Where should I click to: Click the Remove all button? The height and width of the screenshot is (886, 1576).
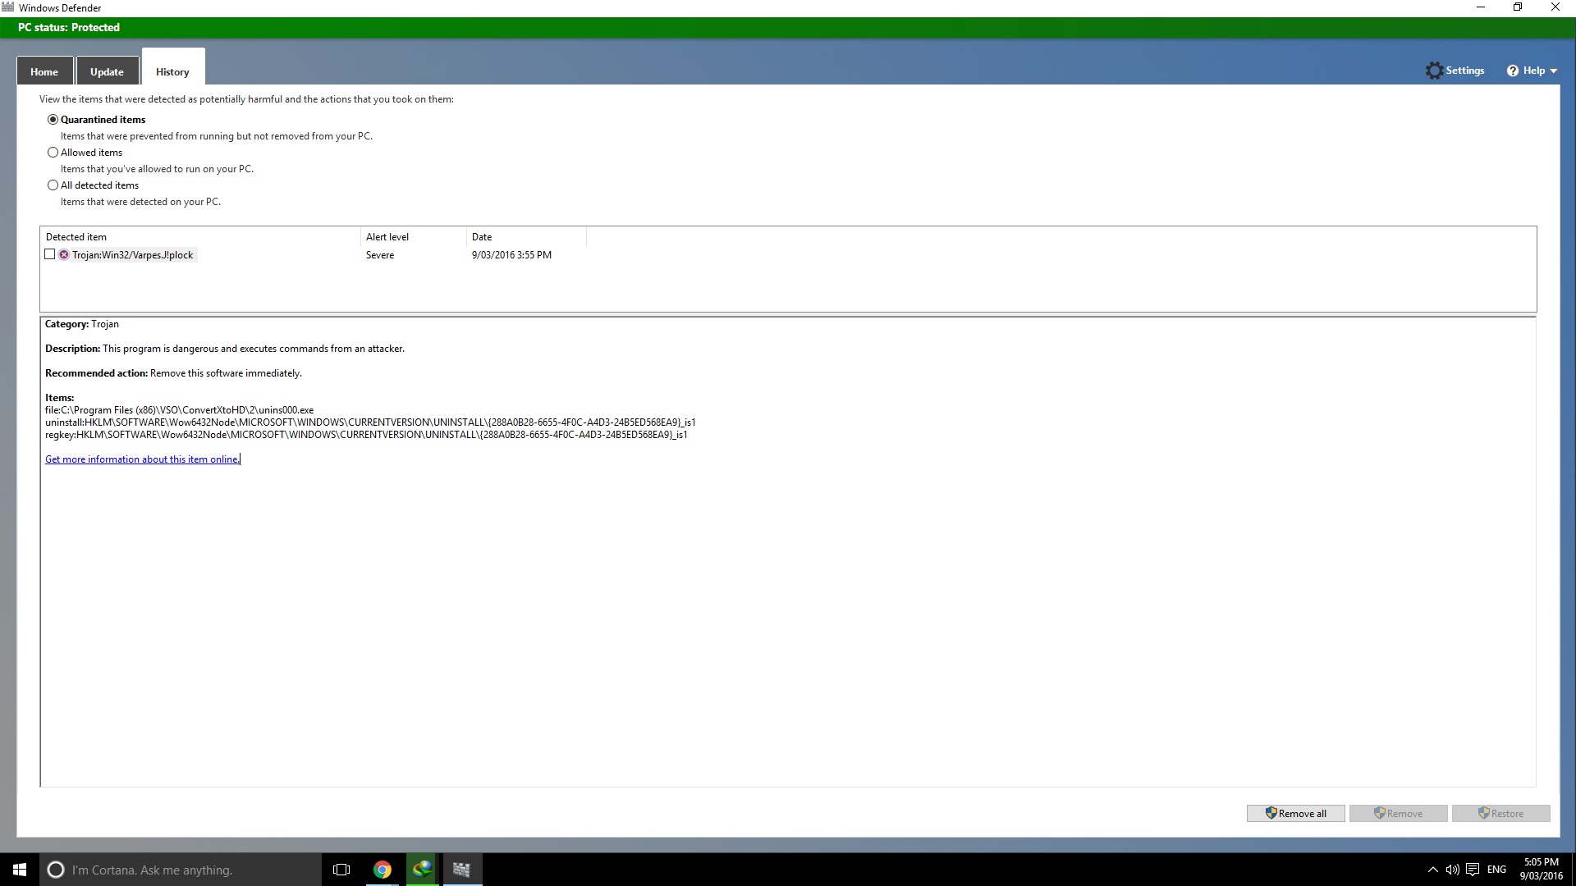pos(1295,813)
